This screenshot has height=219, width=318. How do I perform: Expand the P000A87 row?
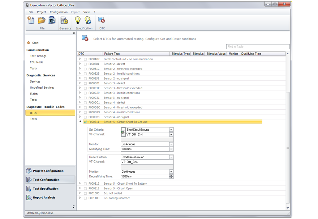(80, 59)
